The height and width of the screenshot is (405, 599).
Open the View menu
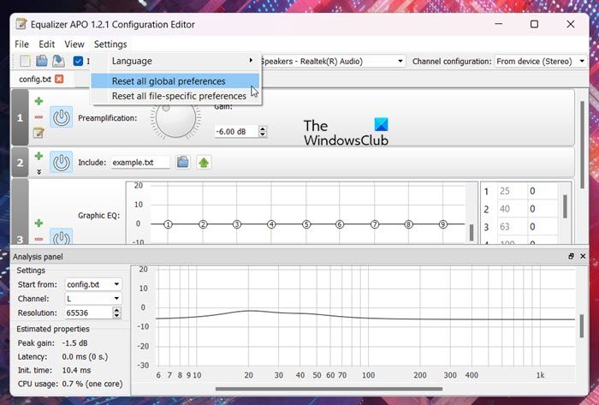tap(74, 45)
